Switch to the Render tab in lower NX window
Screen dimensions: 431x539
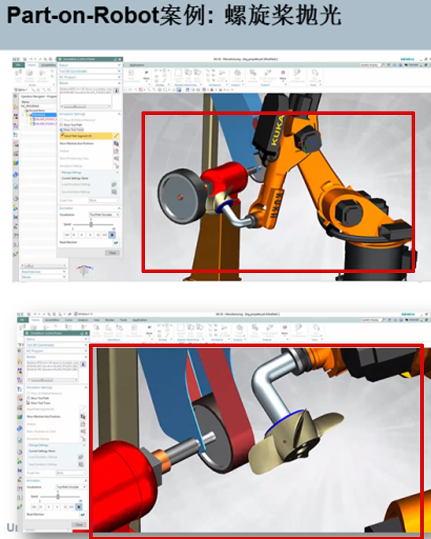(x=109, y=321)
